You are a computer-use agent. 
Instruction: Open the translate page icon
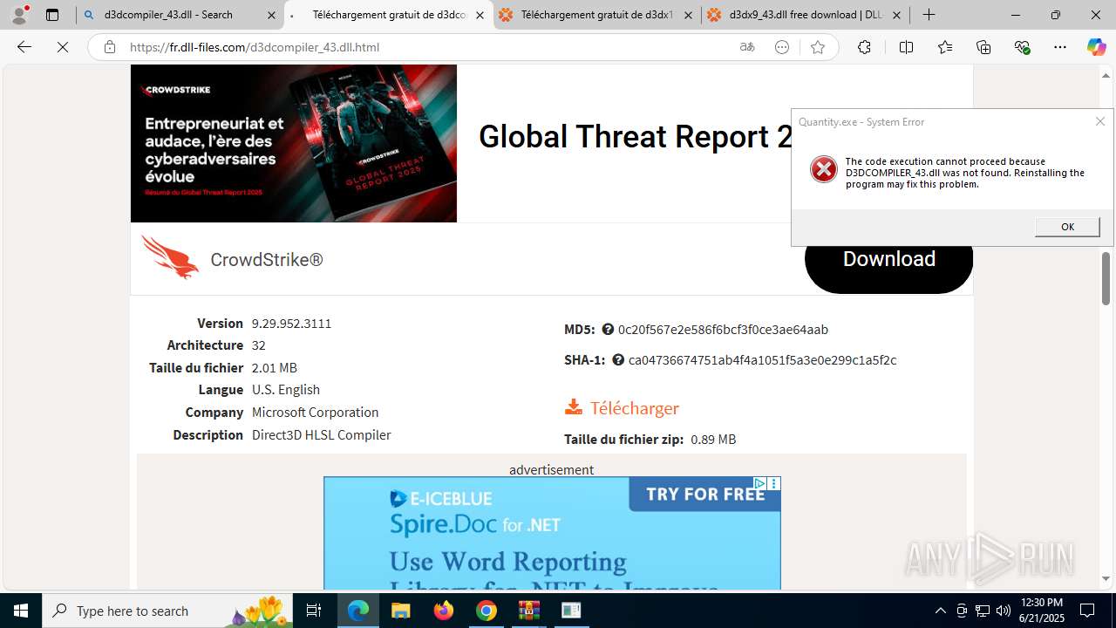[747, 47]
